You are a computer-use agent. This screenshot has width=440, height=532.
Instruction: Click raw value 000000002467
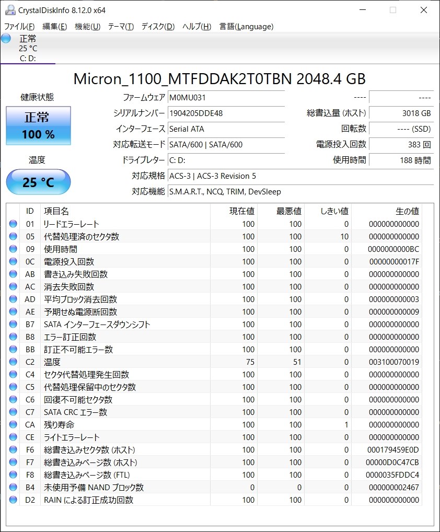[x=394, y=488]
